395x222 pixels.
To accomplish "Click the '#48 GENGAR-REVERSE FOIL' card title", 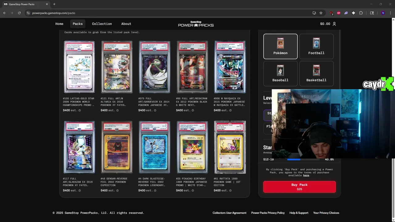I will [x=114, y=182].
